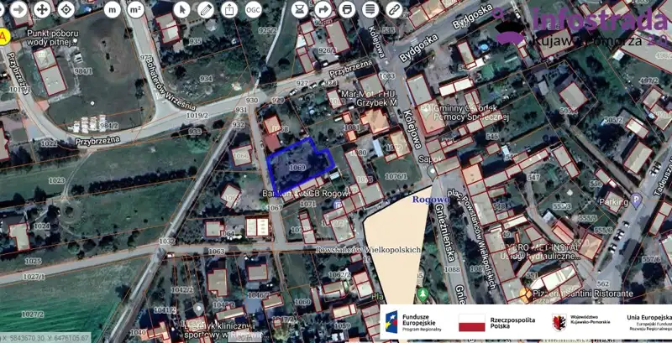Click the yellow A marker at left edge
Screen dimensions: 672x343
[x=4, y=37]
